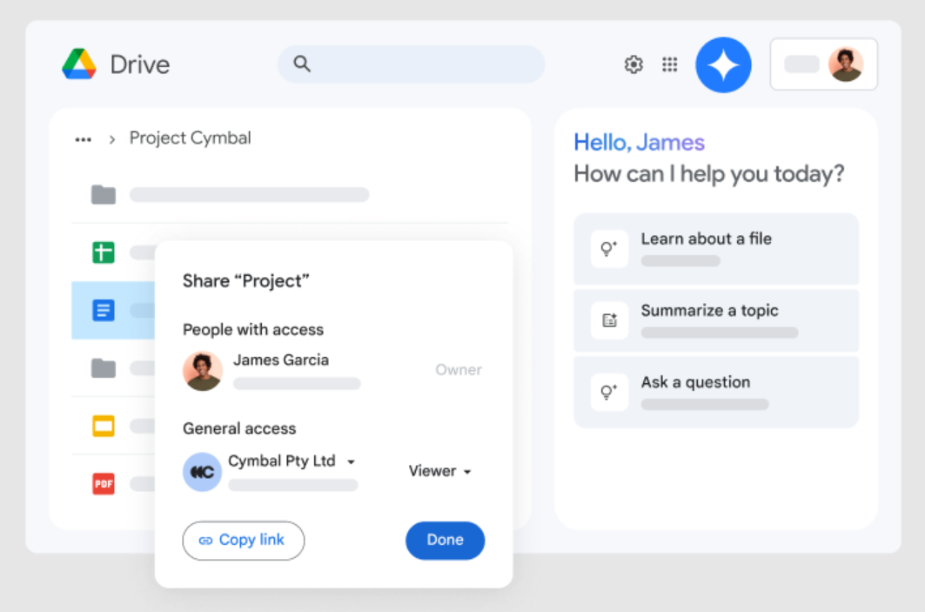Open the Project Cymbal breadcrumb

191,138
